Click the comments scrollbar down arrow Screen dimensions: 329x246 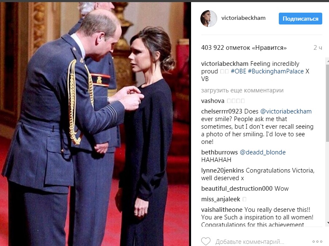pos(328,223)
